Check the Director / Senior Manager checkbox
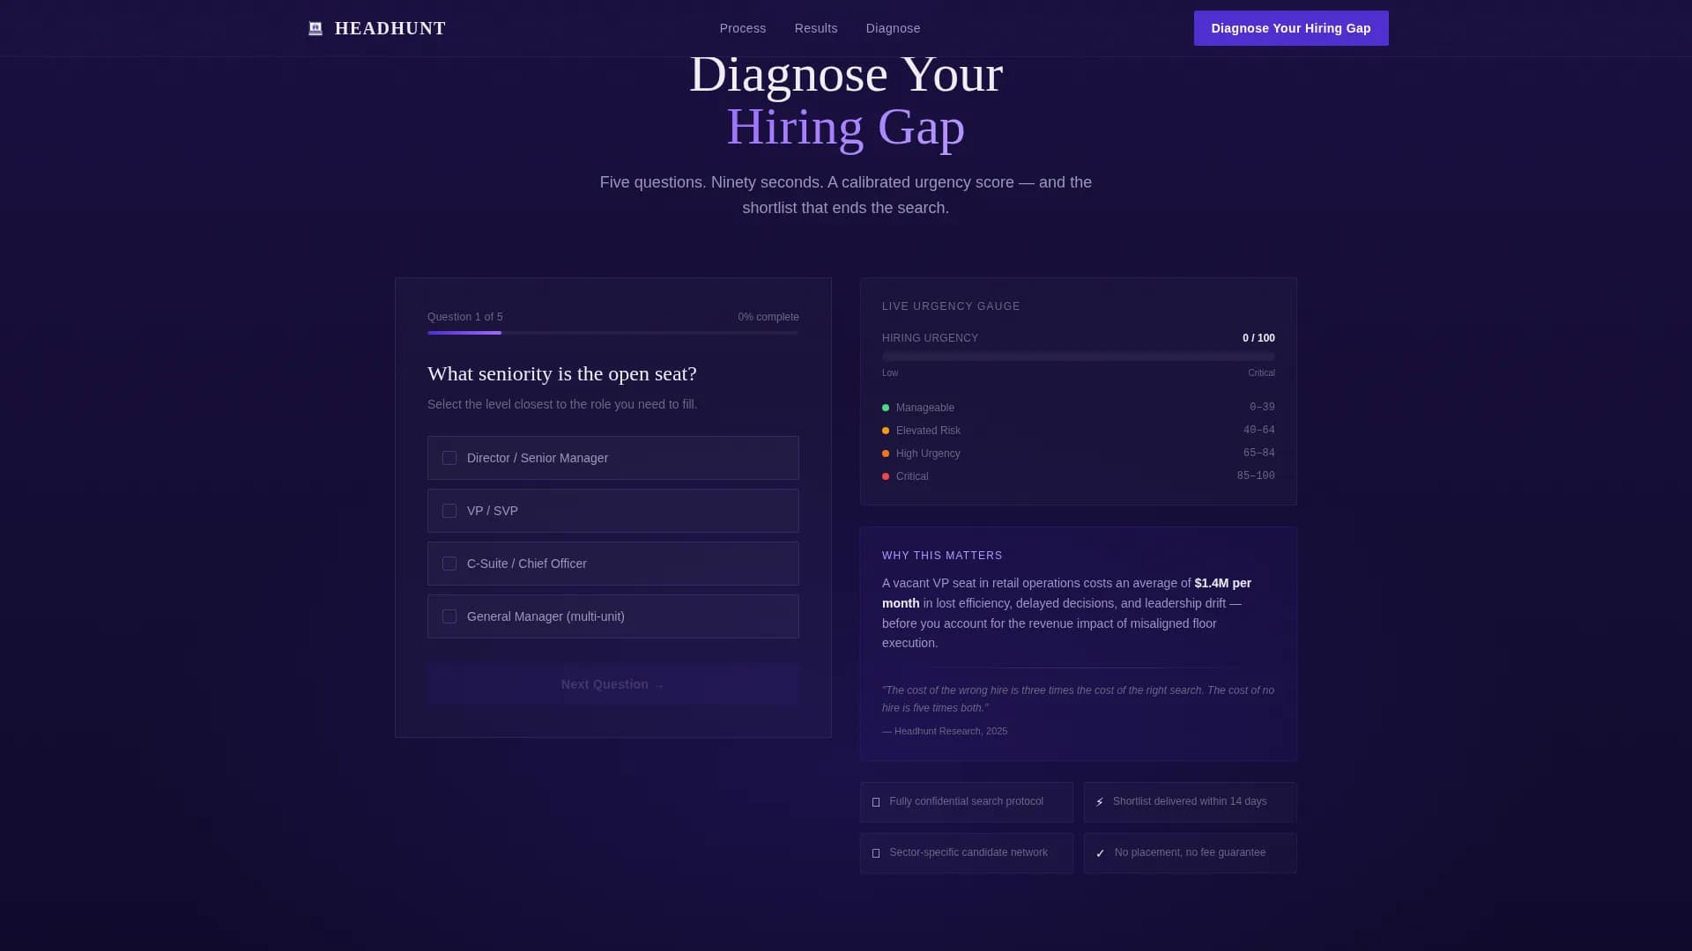 pyautogui.click(x=449, y=458)
